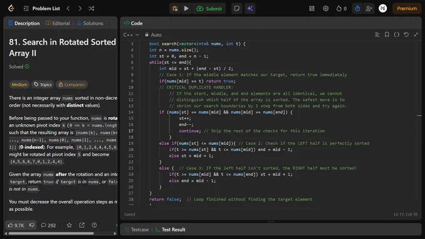Image resolution: width=425 pixels, height=239 pixels.
Task: Dislike the problem with thumbs down
Action: coord(32,225)
